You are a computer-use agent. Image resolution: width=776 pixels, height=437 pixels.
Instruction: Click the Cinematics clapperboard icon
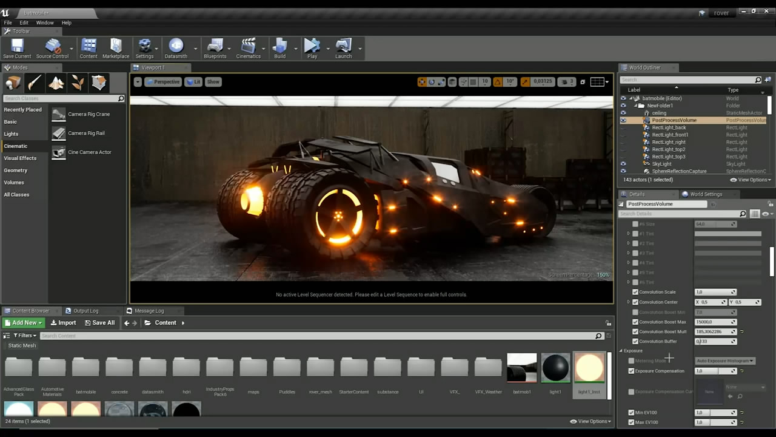coord(248,46)
